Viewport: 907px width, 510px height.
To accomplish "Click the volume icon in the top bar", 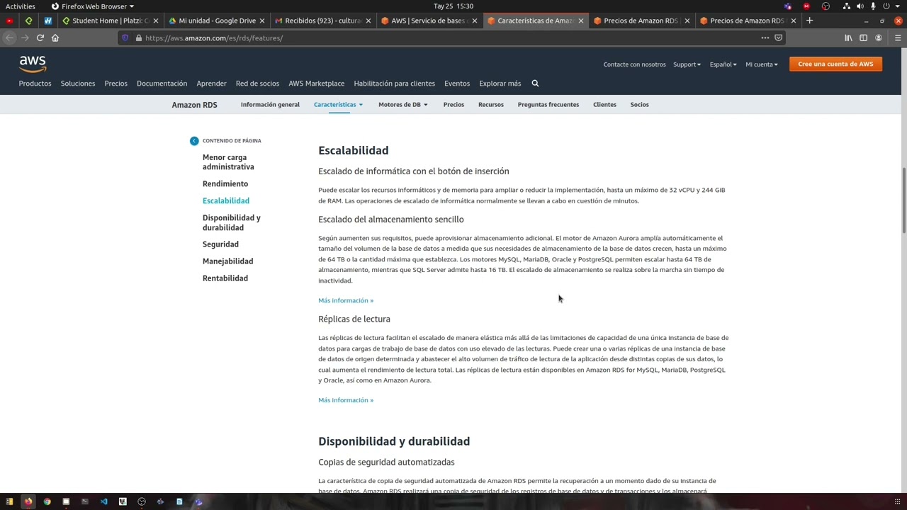I will click(x=860, y=6).
